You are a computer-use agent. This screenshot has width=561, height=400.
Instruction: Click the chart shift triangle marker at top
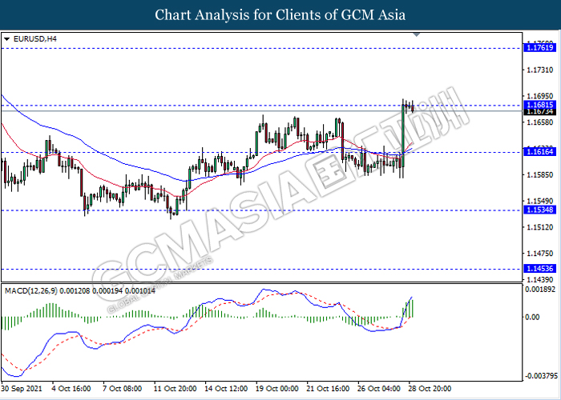click(416, 34)
